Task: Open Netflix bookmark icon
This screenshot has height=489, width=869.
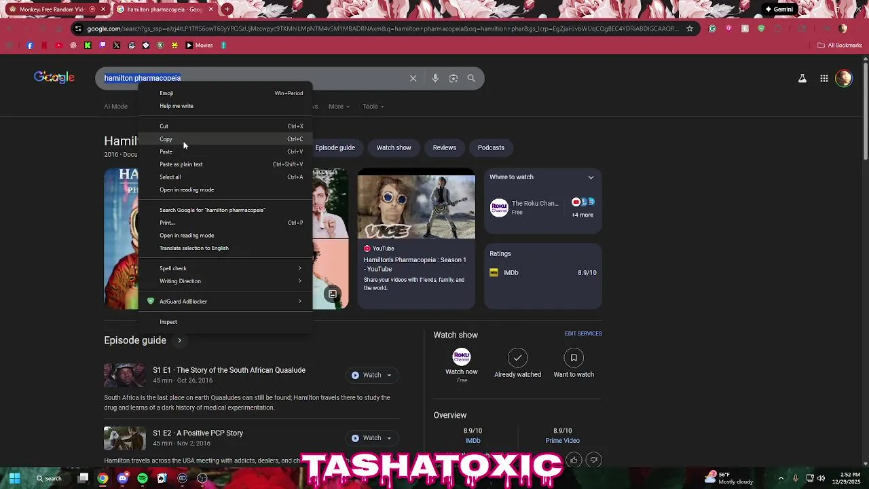Action: (x=44, y=46)
